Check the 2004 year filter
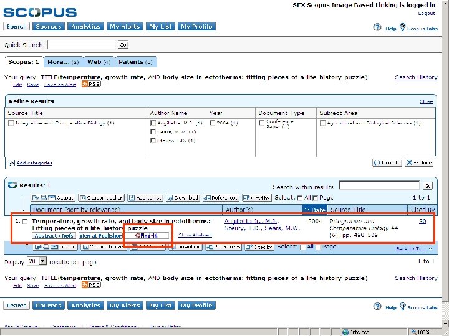This screenshot has height=336, width=449. coord(212,123)
